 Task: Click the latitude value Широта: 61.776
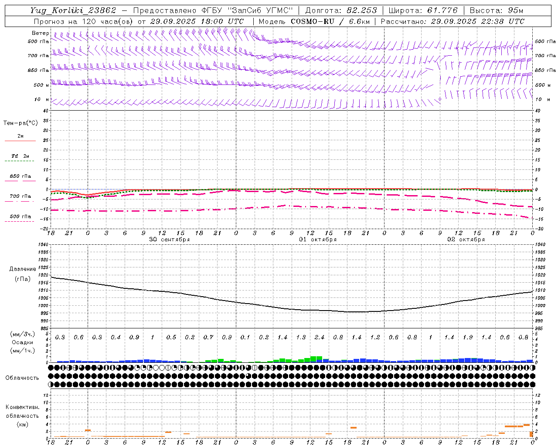[423, 10]
